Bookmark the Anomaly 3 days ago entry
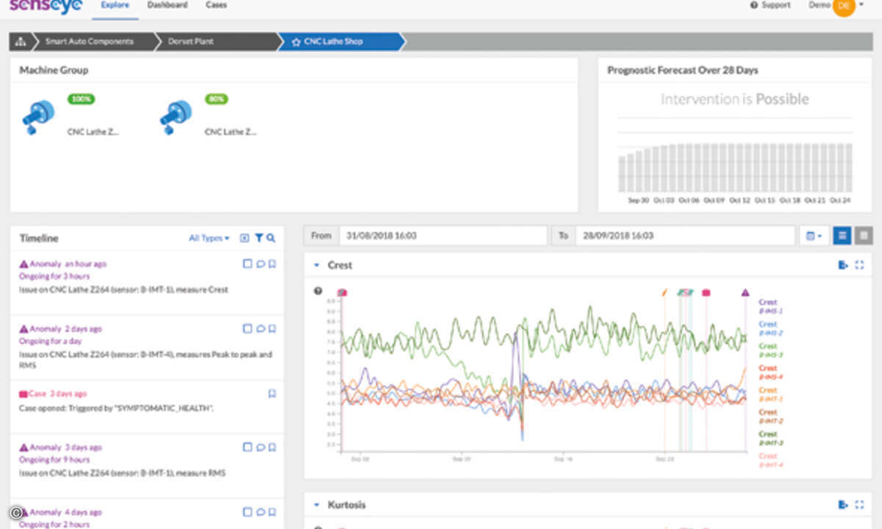 click(x=271, y=447)
